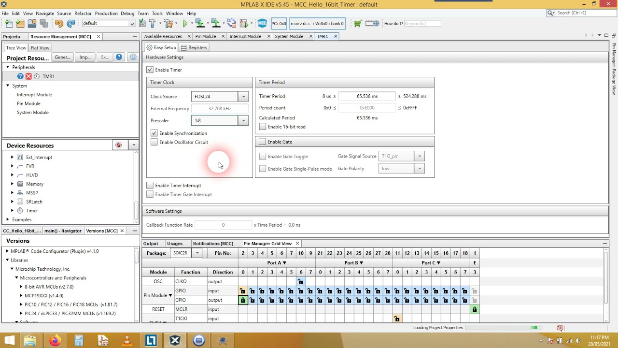618x348 pixels.
Task: Enable the Timer Interrupt checkbox
Action: [150, 186]
